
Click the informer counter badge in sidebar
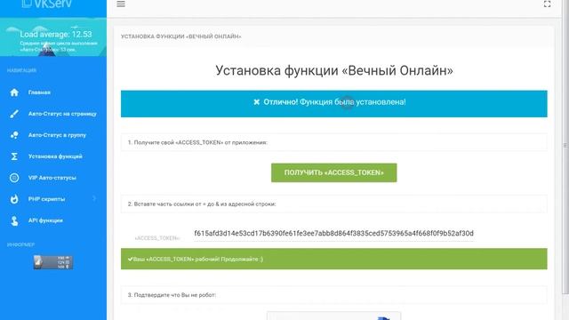(53, 262)
